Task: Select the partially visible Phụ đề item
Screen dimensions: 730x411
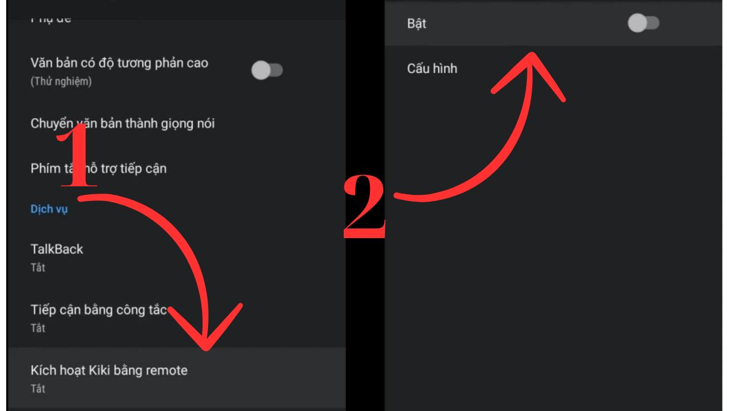Action: tap(51, 18)
